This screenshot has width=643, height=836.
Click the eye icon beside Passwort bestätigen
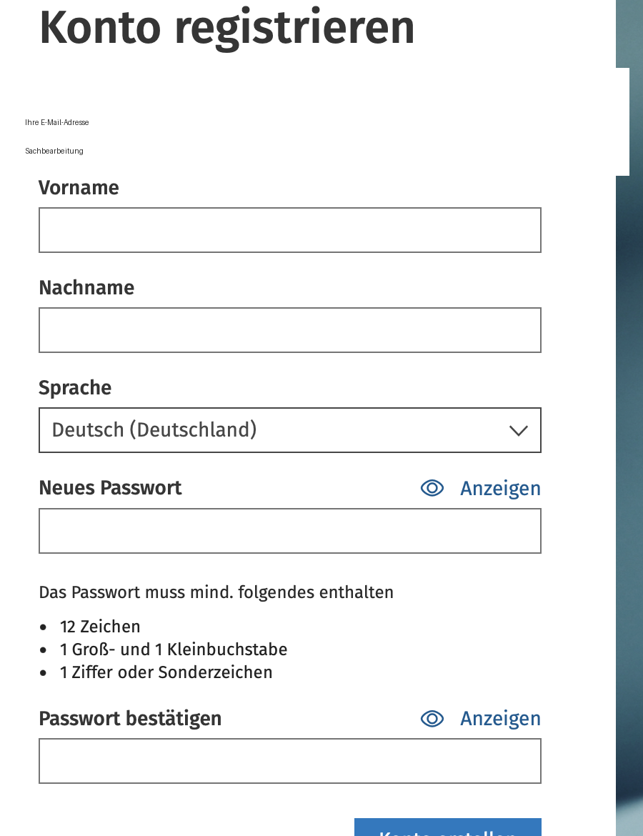[432, 718]
